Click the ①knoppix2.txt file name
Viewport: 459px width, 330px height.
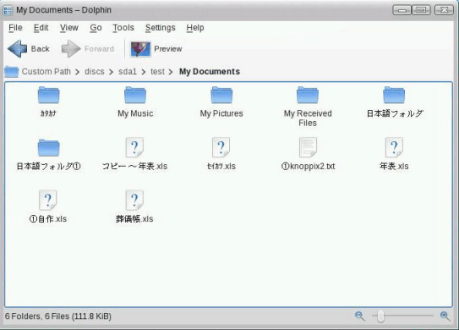pyautogui.click(x=308, y=166)
